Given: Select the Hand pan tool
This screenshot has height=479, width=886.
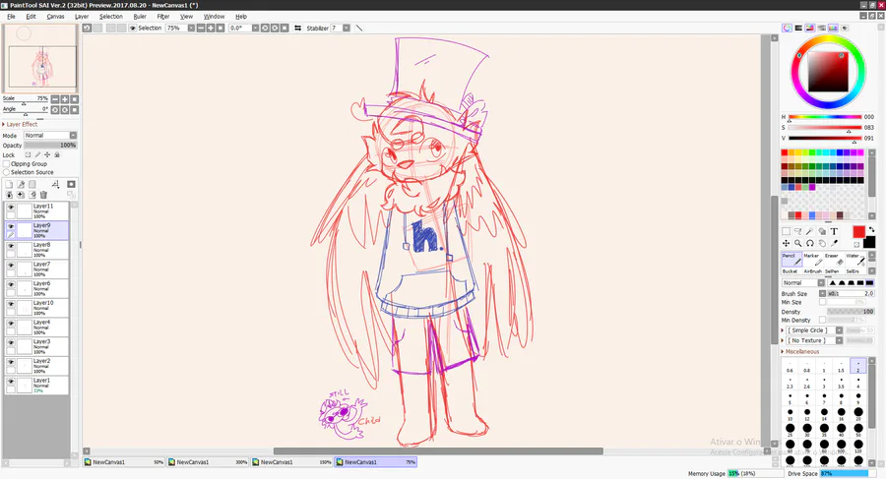Looking at the screenshot, I should (822, 244).
